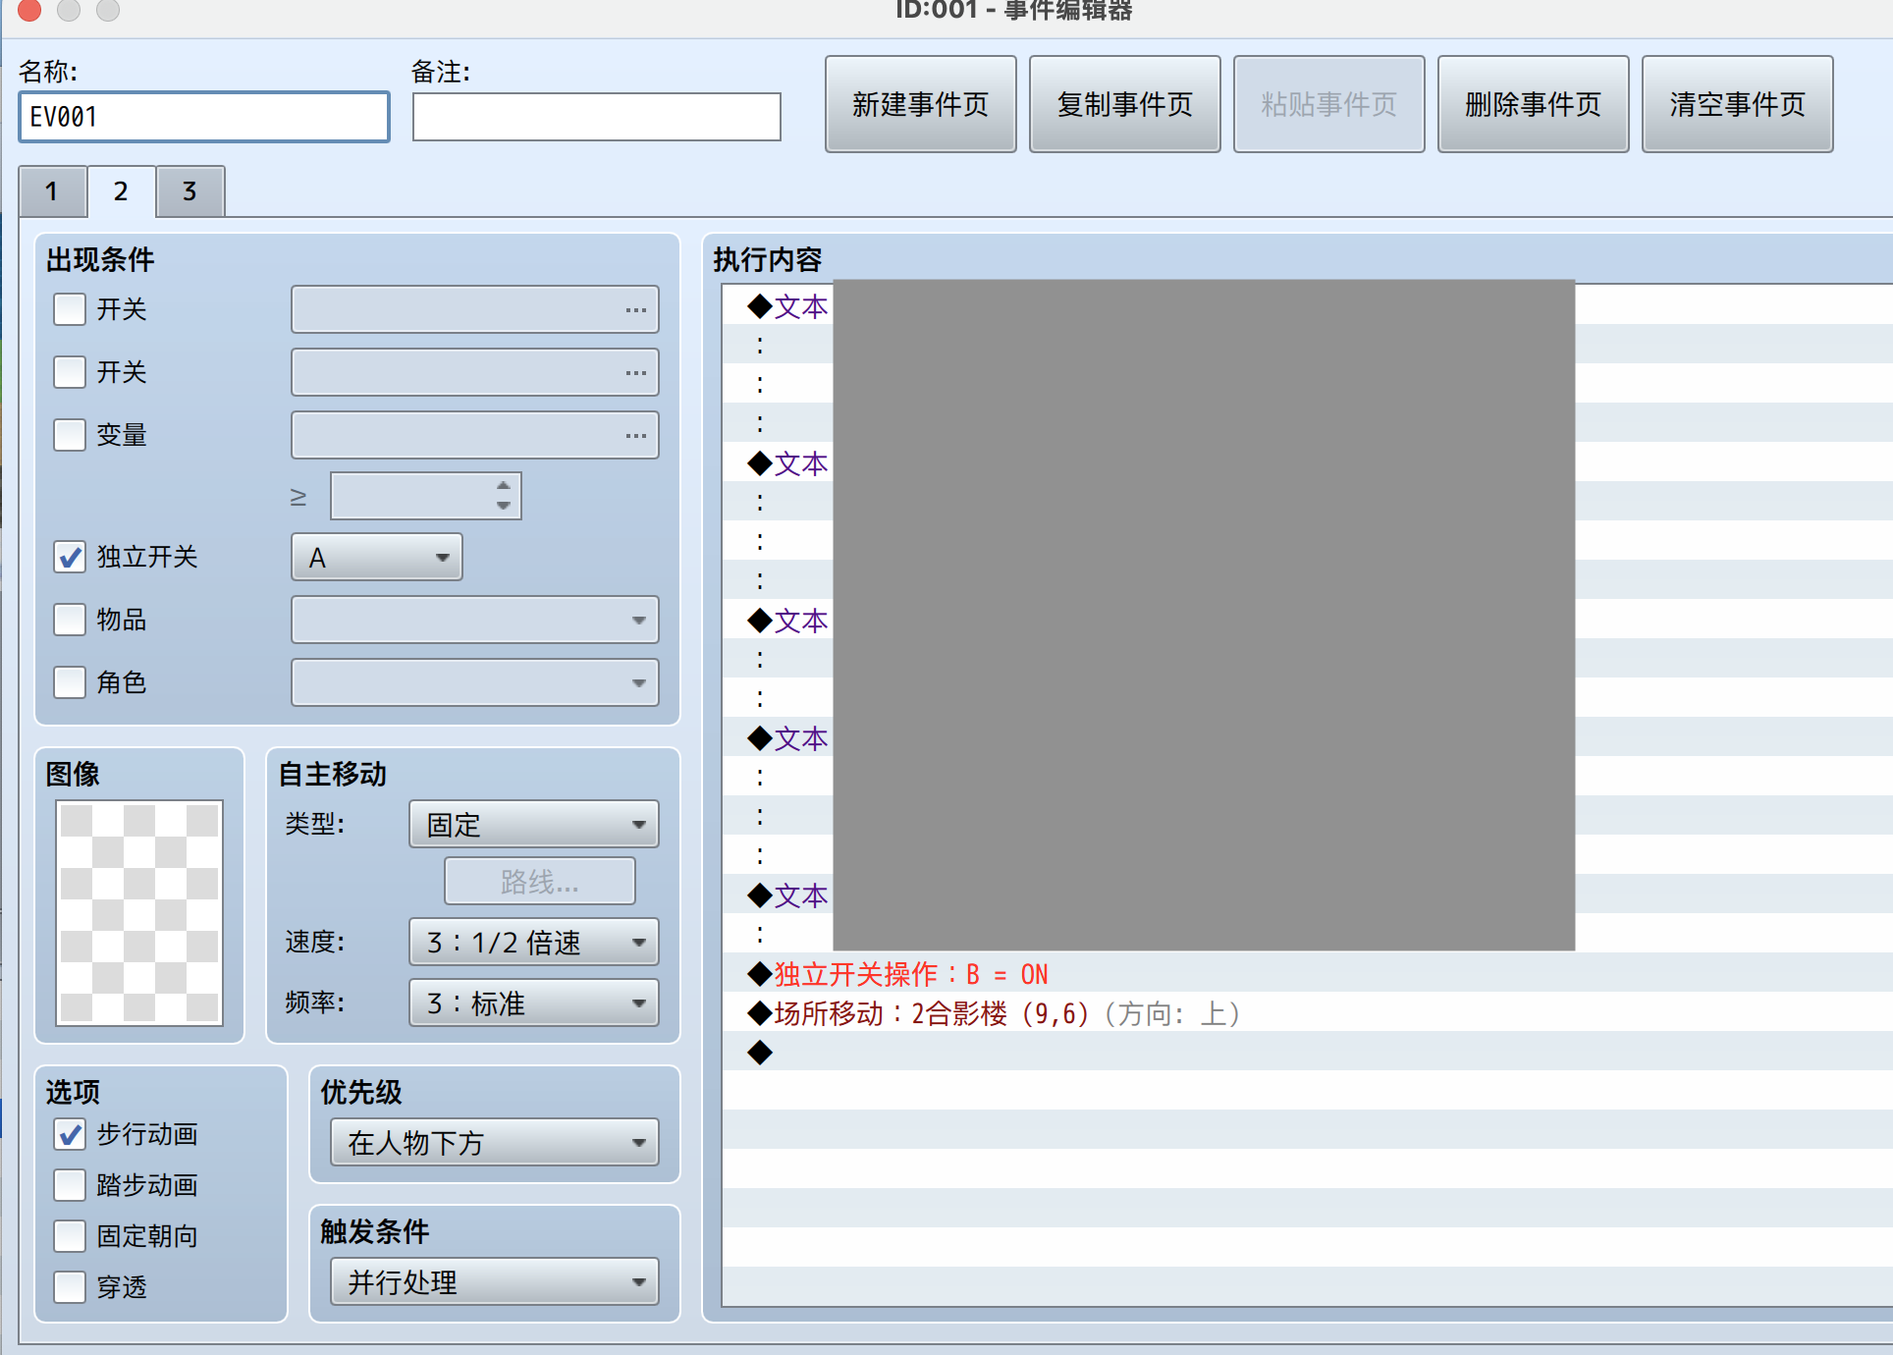Toggle first 开关 condition checkbox
Image resolution: width=1893 pixels, height=1355 pixels.
pos(70,309)
